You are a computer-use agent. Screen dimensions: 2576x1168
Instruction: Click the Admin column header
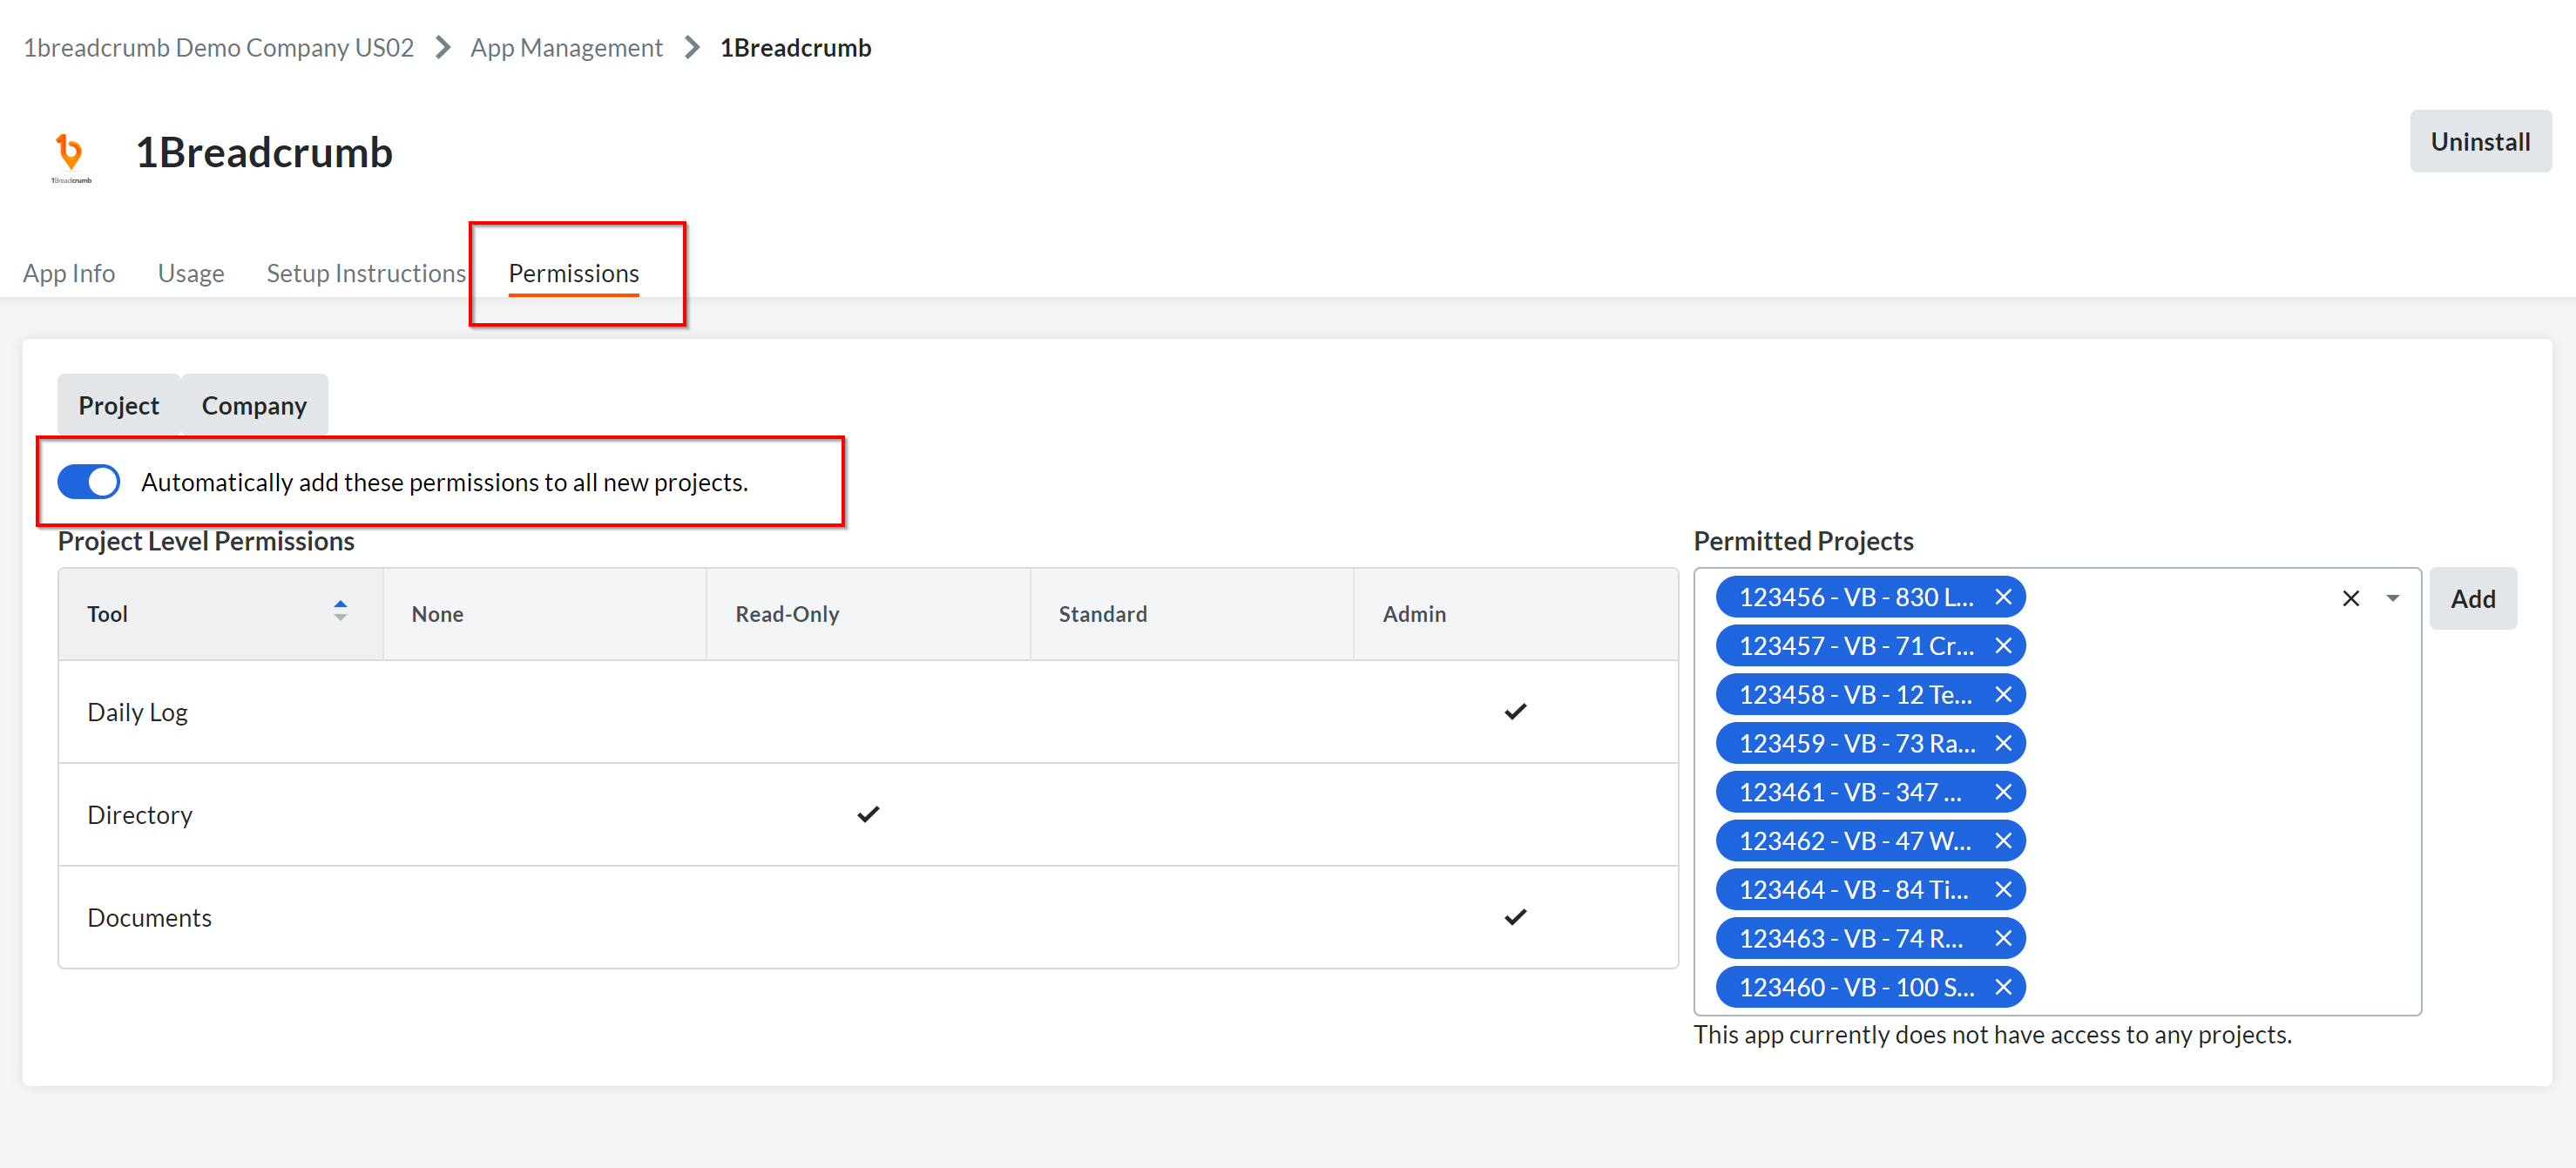(1515, 614)
